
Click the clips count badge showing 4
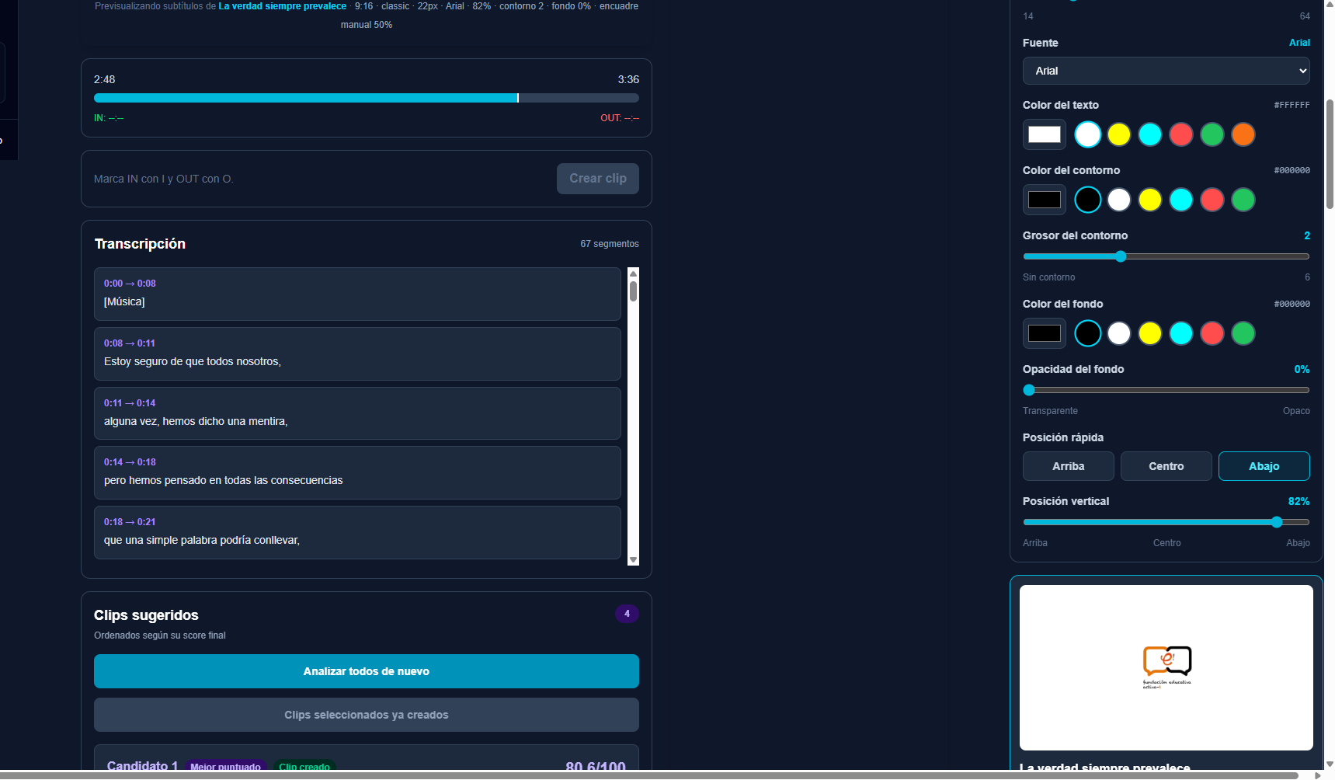click(x=627, y=614)
